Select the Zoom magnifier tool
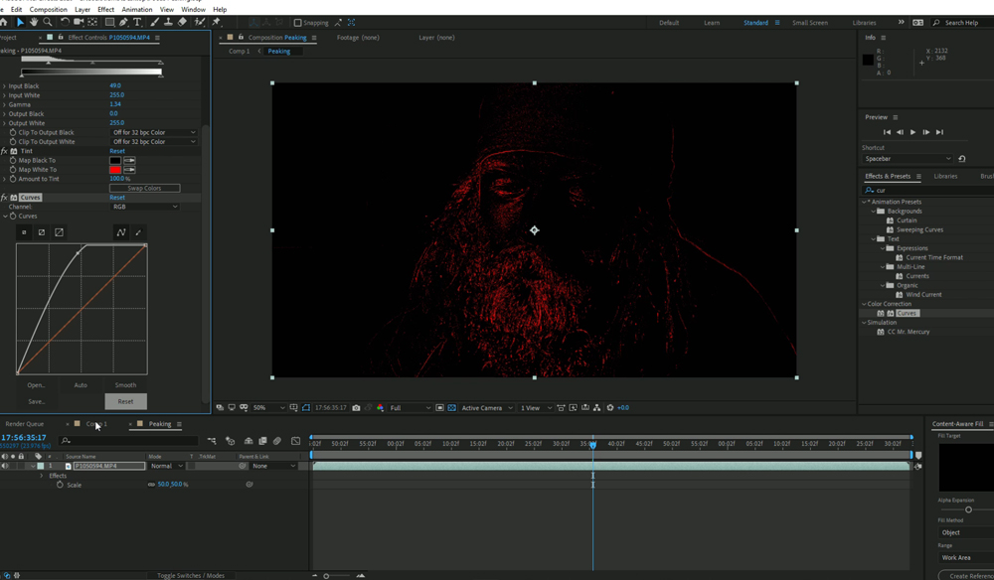The height and width of the screenshot is (580, 994). (x=48, y=22)
